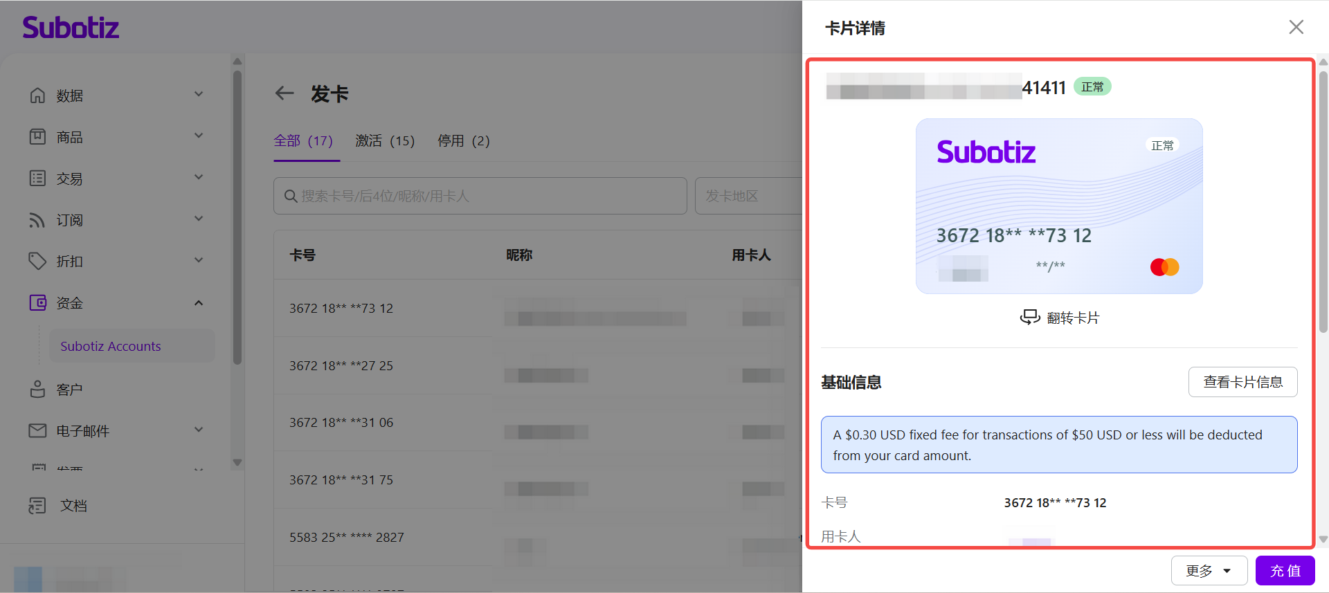Screen dimensions: 1329x593
Task: Click the 交易 list icon in sidebar
Action: (37, 178)
